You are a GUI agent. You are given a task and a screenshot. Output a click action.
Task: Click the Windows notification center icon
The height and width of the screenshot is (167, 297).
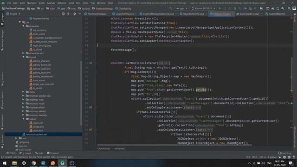pos(291,163)
